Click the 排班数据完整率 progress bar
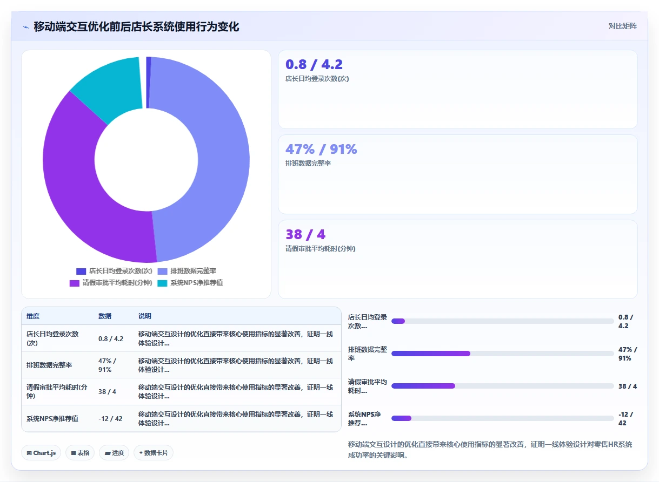 point(503,354)
